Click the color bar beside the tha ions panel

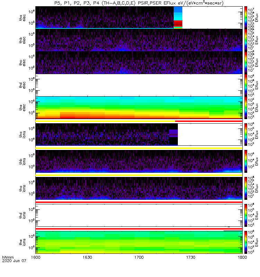pyautogui.click(x=246, y=134)
